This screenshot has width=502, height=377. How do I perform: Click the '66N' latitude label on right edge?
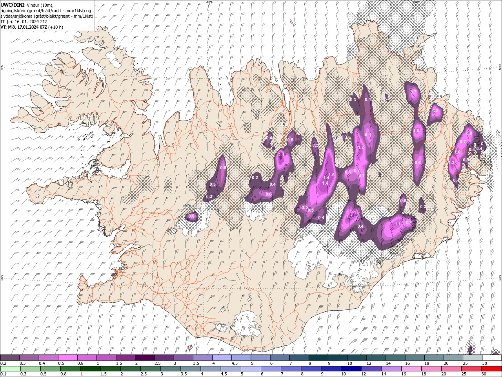(500, 68)
